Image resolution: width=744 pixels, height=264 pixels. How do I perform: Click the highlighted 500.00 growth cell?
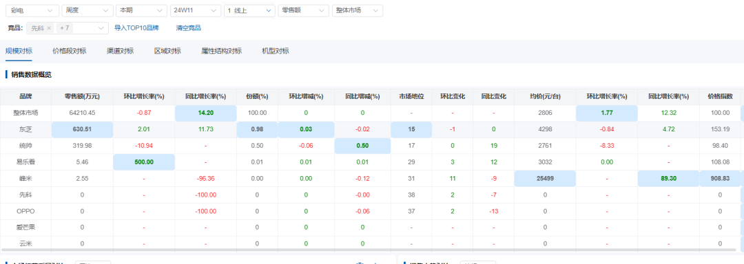144,162
